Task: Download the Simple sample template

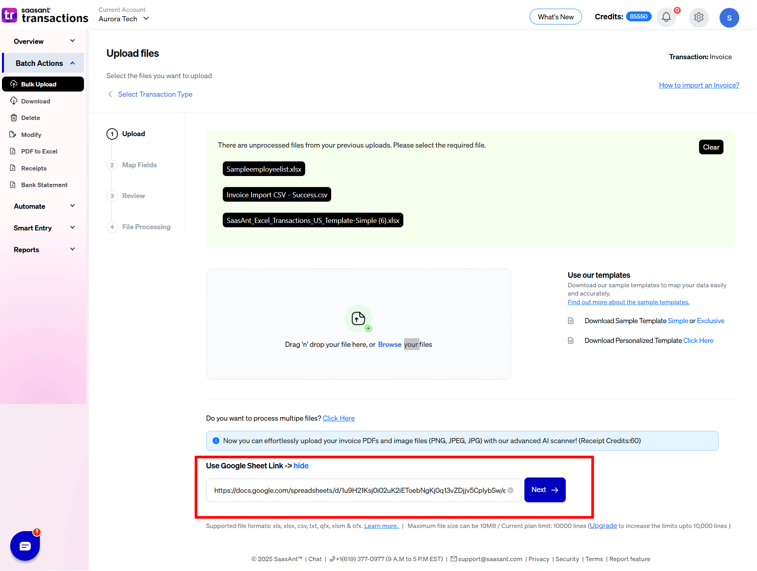Action: coord(678,321)
